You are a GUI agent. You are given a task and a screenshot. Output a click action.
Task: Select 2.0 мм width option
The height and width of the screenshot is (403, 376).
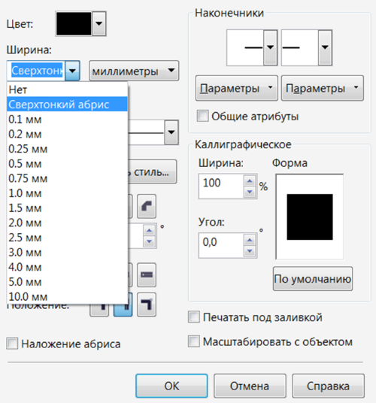tap(67, 223)
